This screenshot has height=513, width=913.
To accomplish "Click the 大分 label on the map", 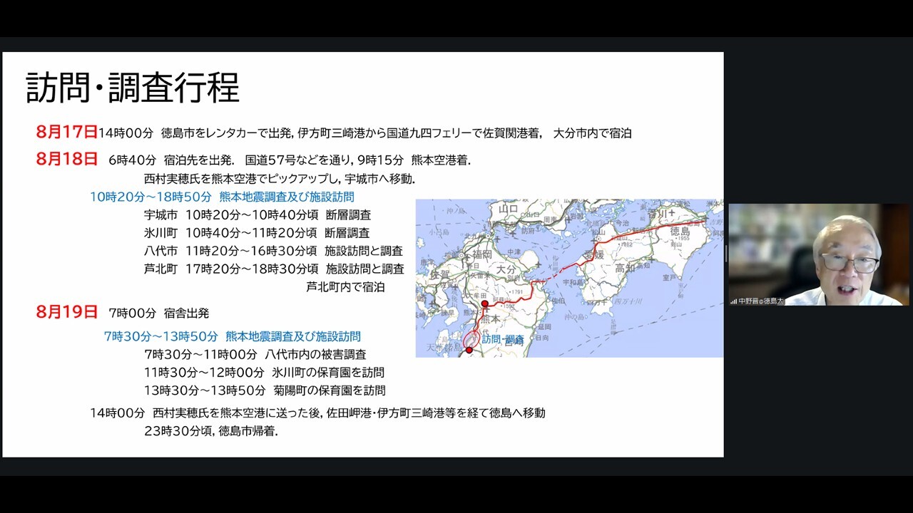I will (x=505, y=271).
